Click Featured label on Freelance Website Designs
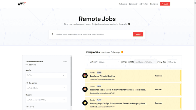Screen dimensions: 196x110 159,76
